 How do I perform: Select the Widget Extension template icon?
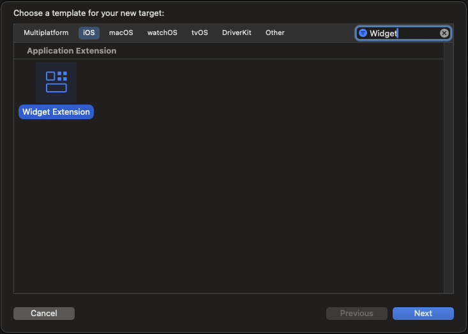tap(56, 82)
